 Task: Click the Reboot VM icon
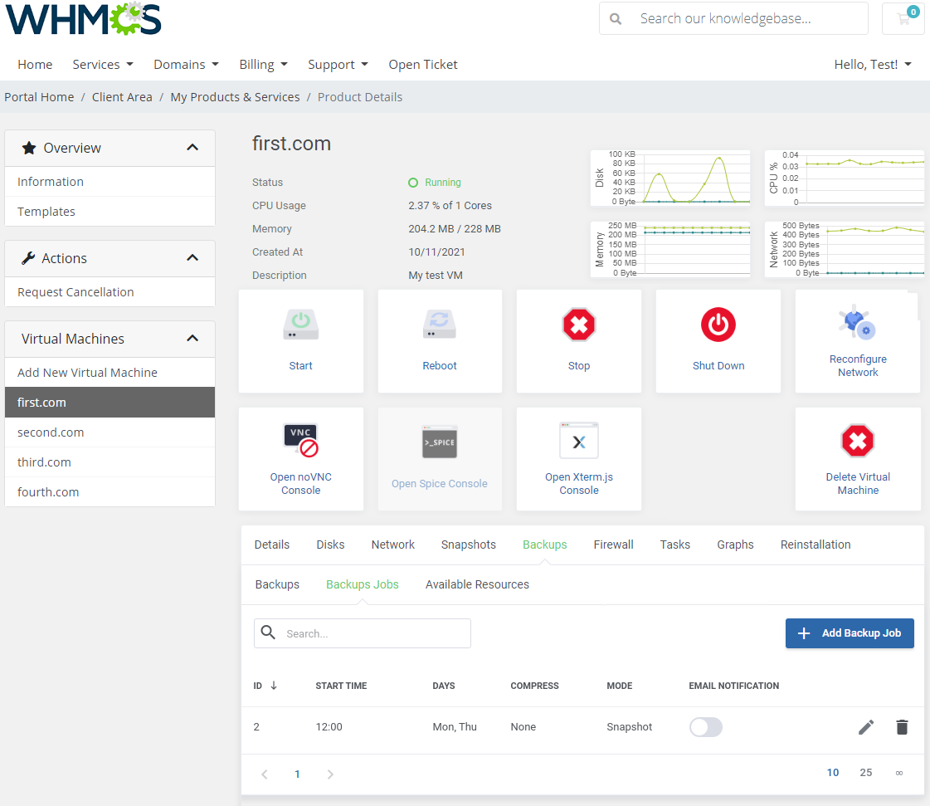(x=440, y=325)
